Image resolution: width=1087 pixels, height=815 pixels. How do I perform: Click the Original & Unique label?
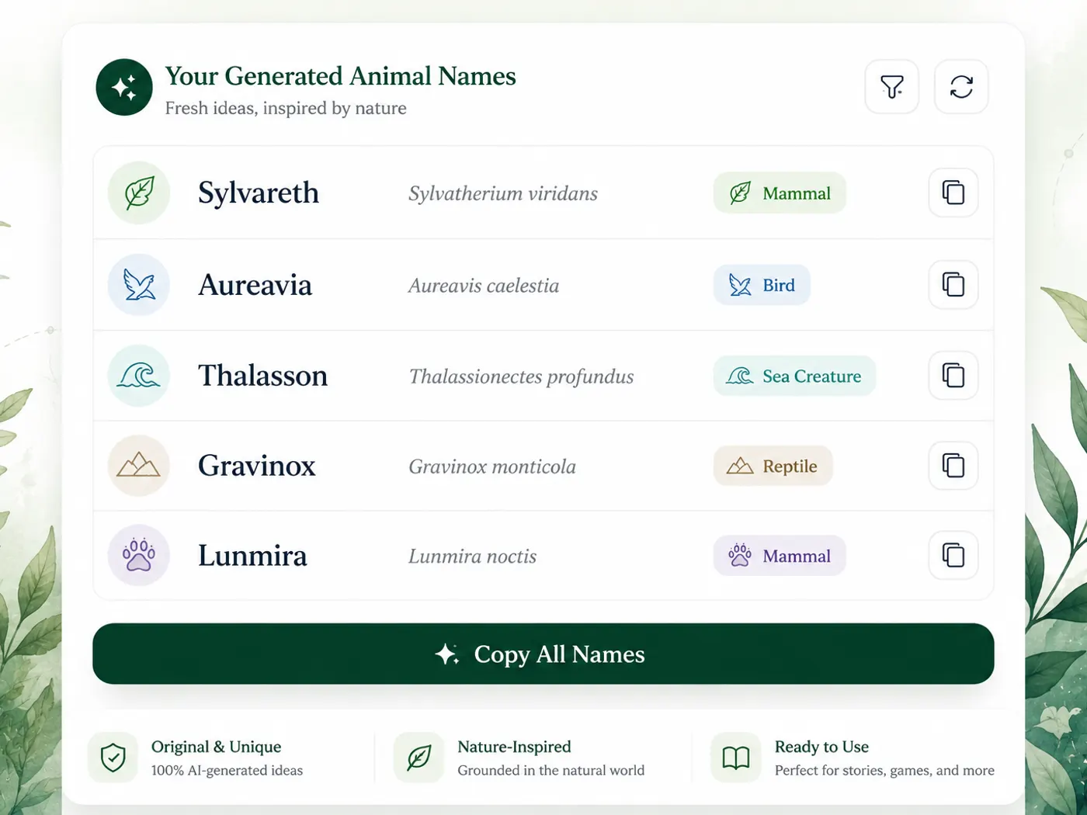[x=216, y=747]
